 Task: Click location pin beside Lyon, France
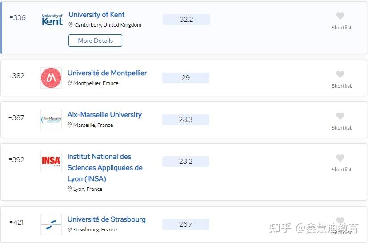pos(69,189)
